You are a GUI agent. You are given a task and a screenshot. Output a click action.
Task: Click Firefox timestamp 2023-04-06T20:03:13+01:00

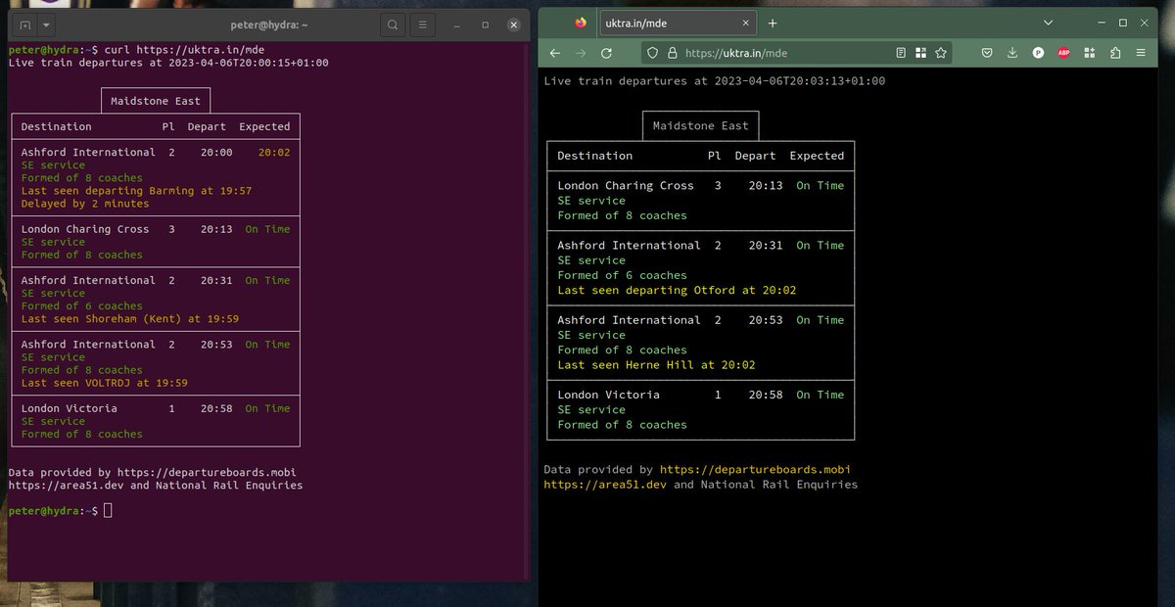[799, 81]
